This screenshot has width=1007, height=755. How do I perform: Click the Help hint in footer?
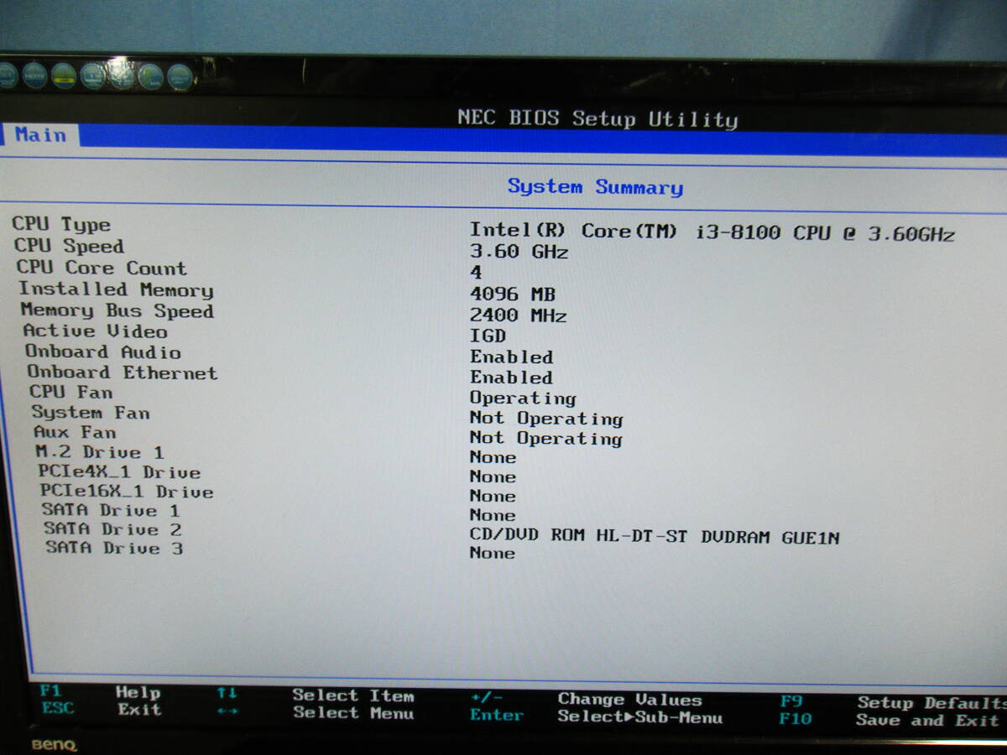click(138, 692)
